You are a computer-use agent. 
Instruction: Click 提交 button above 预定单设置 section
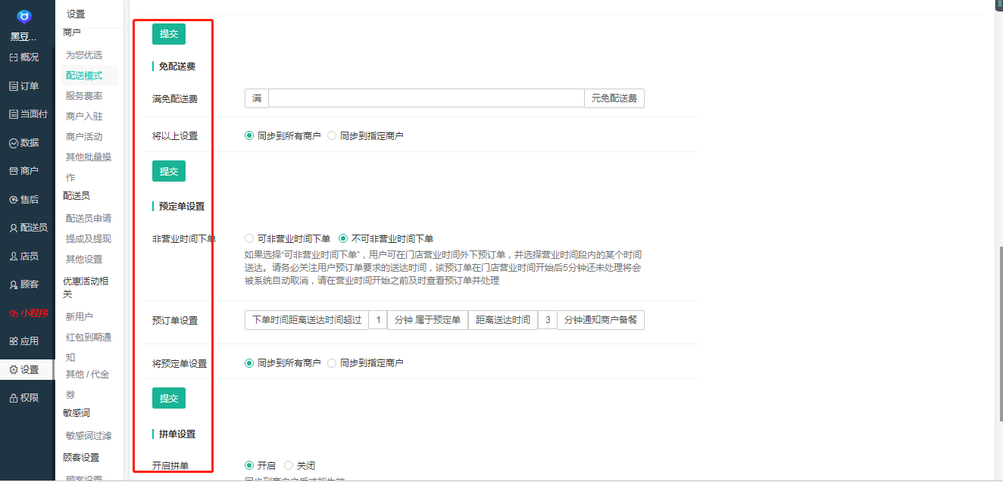click(169, 171)
